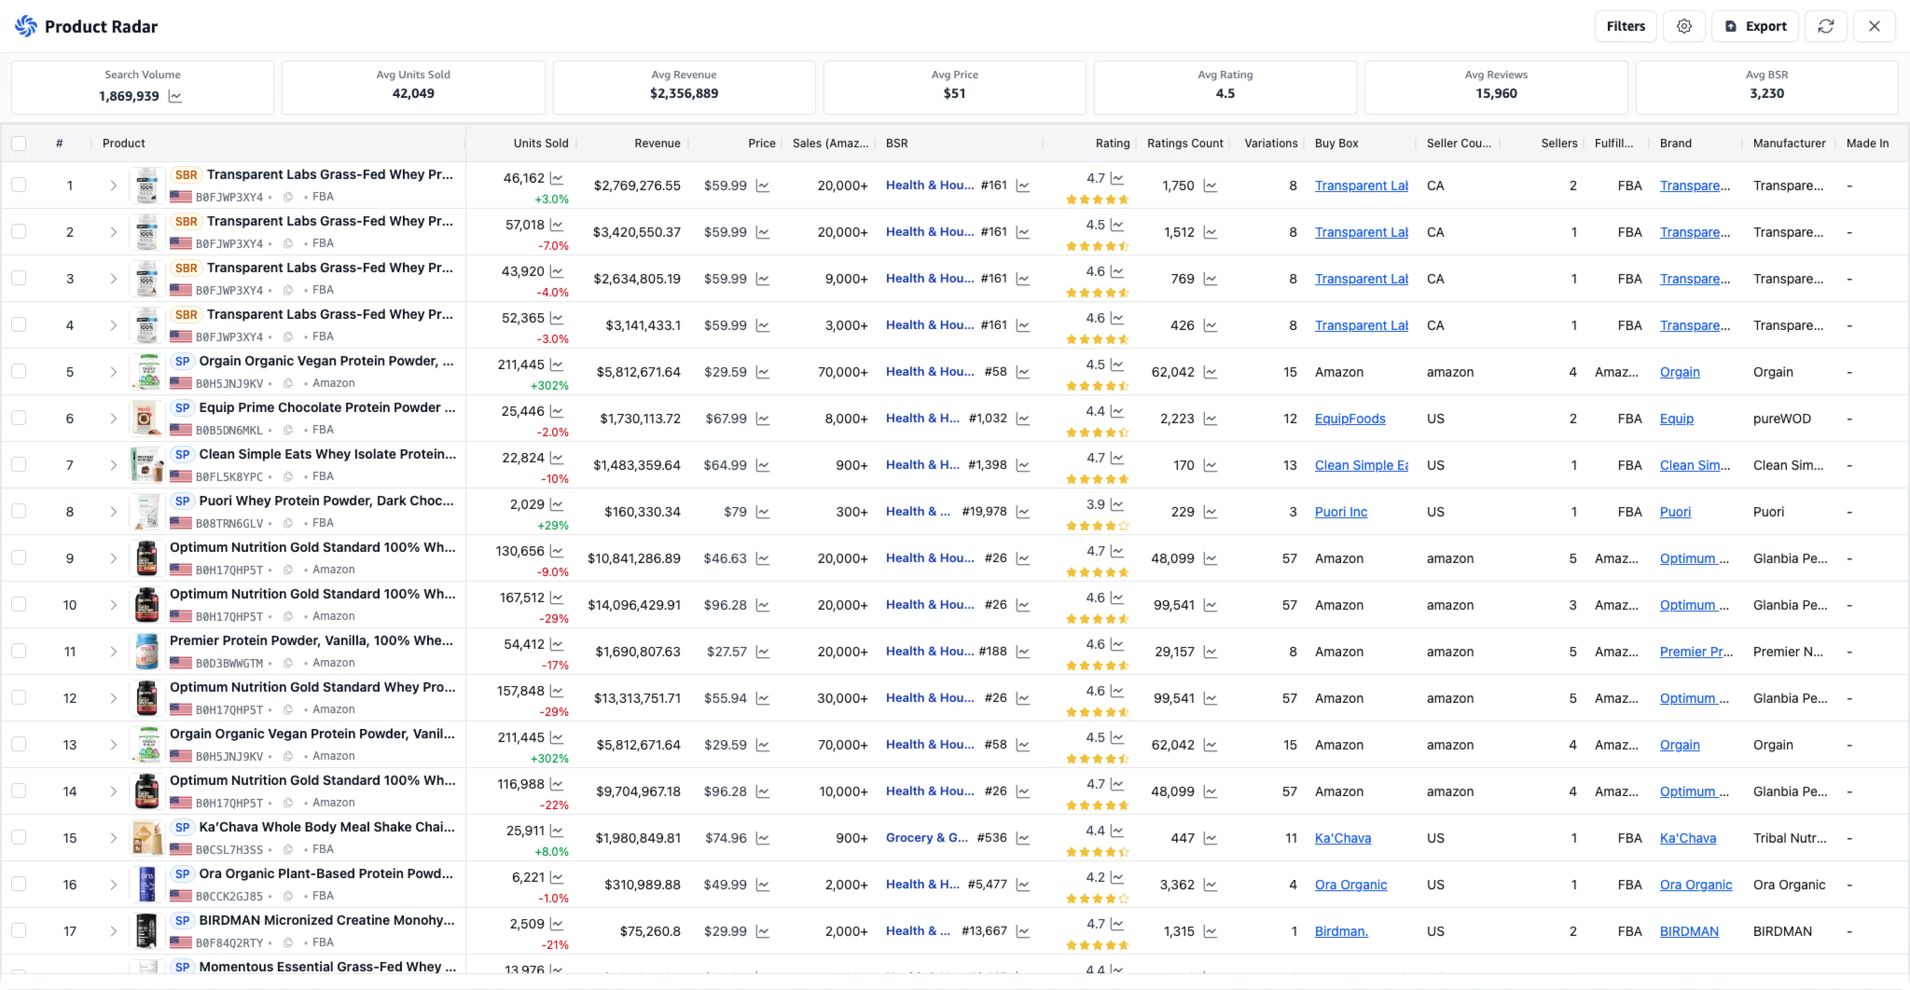Open price chart icon for row 14
Viewport: 1910px width, 990px height.
click(762, 791)
